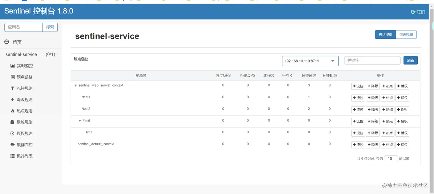
Task: Add 流控 rule for /test1
Action: 358,98
